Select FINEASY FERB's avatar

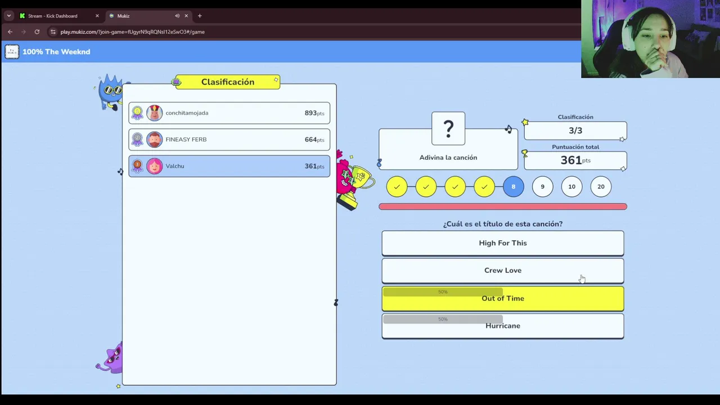[154, 139]
